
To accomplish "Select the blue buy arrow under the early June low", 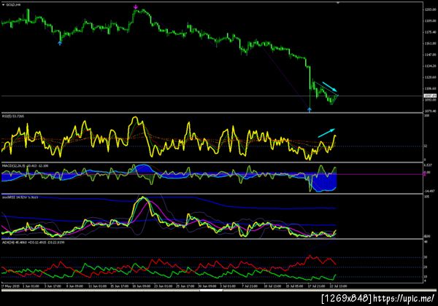I will click(60, 43).
